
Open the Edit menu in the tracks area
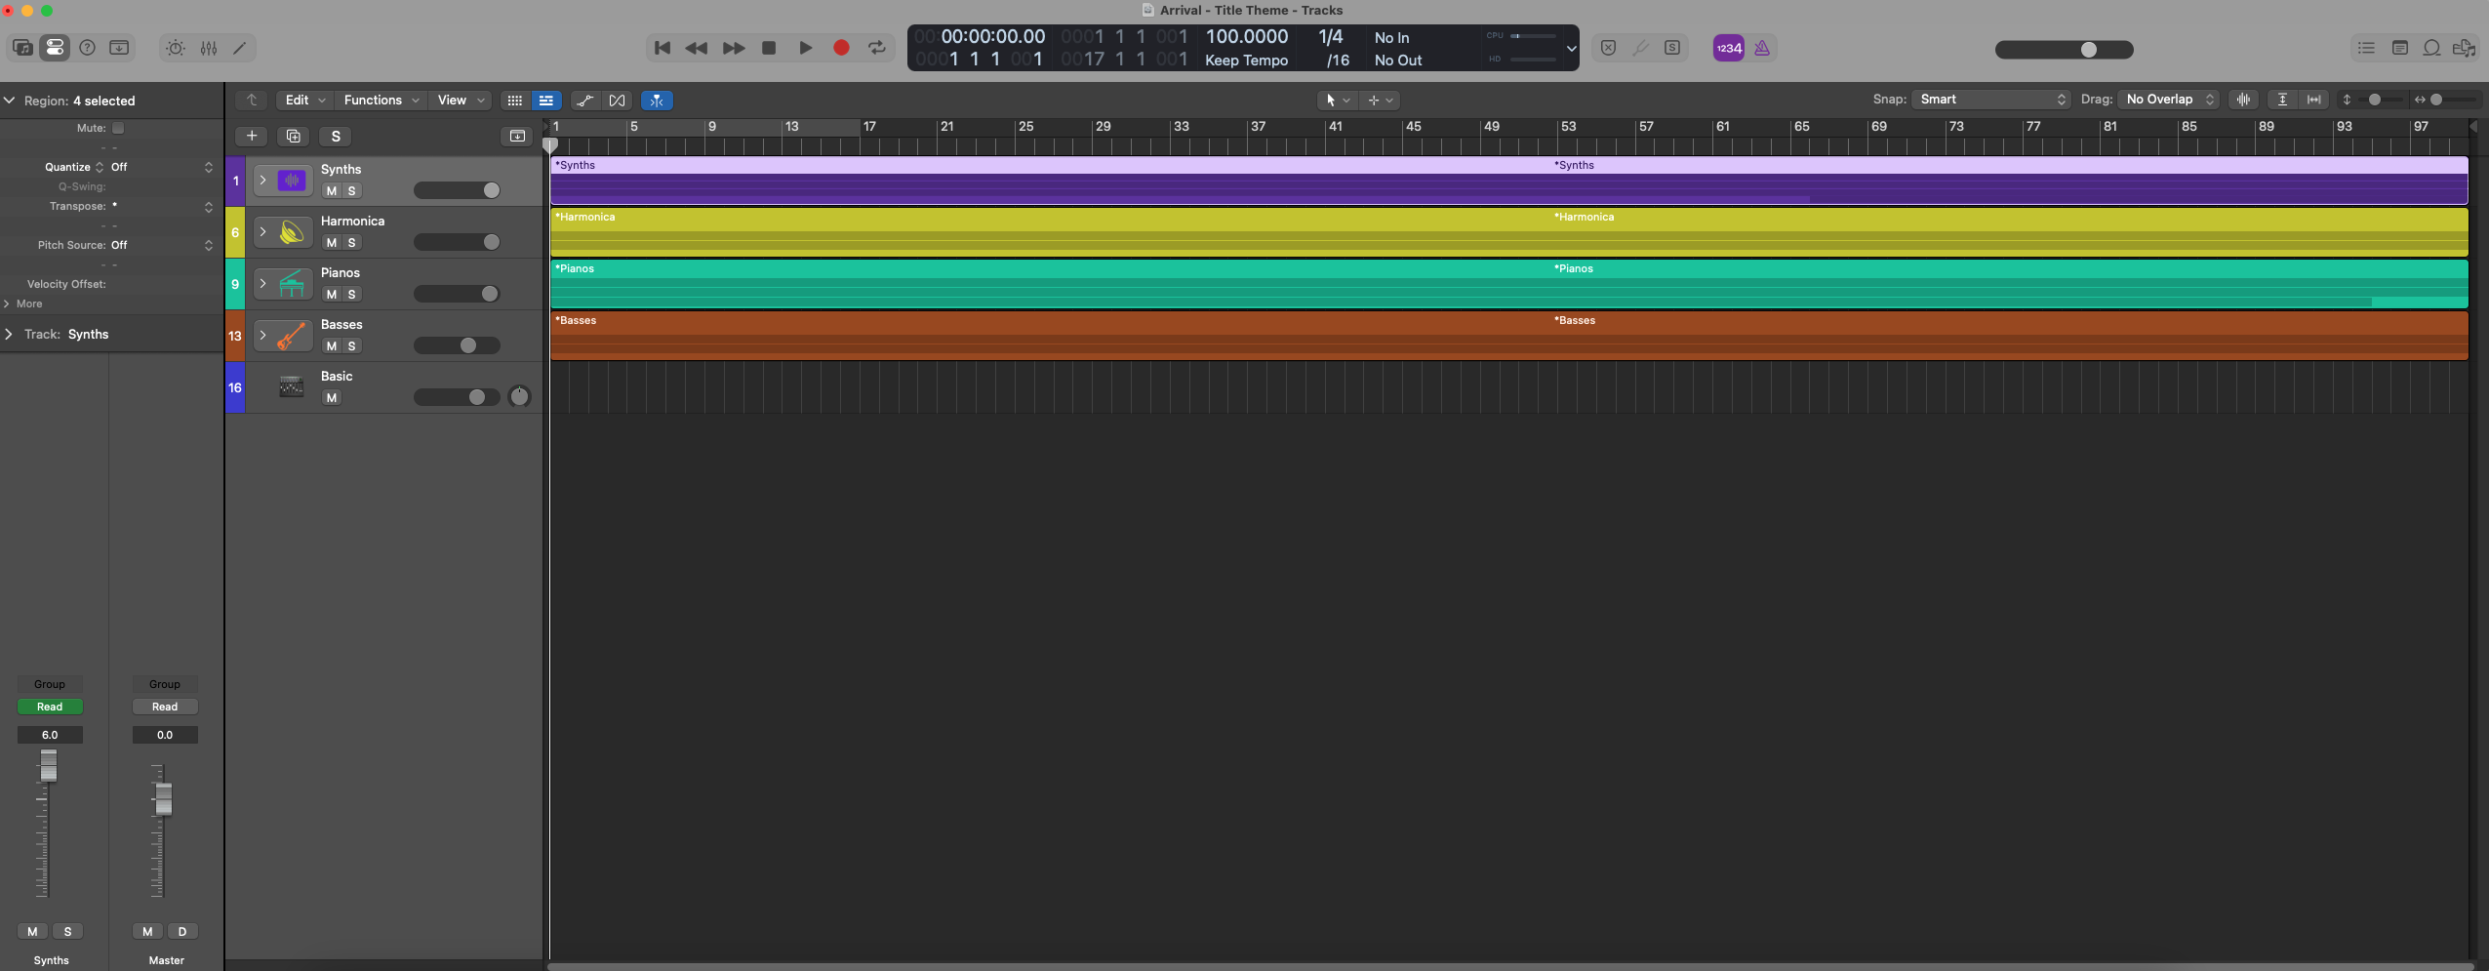304,101
